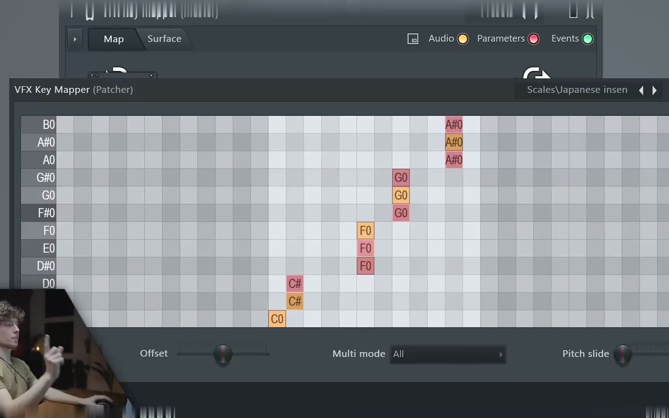Screen dimensions: 669x418
Task: Select the previous preset with the left arrow
Action: click(x=641, y=90)
